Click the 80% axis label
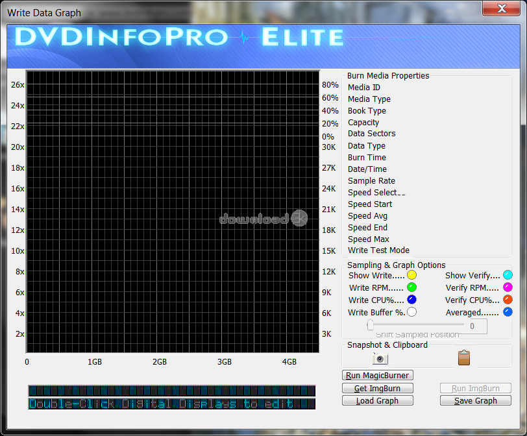527x436 pixels. point(330,85)
